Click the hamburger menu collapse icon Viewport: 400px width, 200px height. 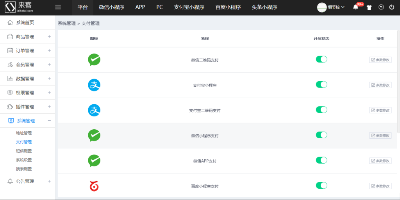[x=58, y=7]
